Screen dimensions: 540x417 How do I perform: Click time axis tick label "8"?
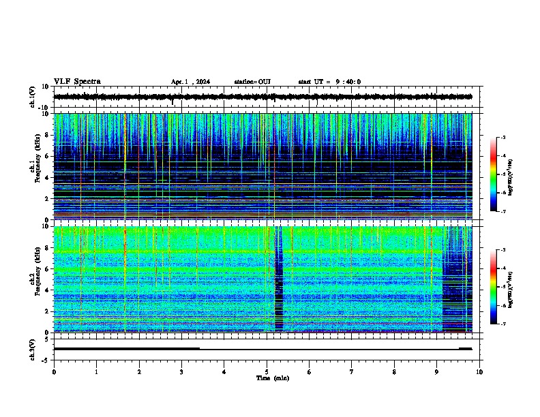coord(394,372)
